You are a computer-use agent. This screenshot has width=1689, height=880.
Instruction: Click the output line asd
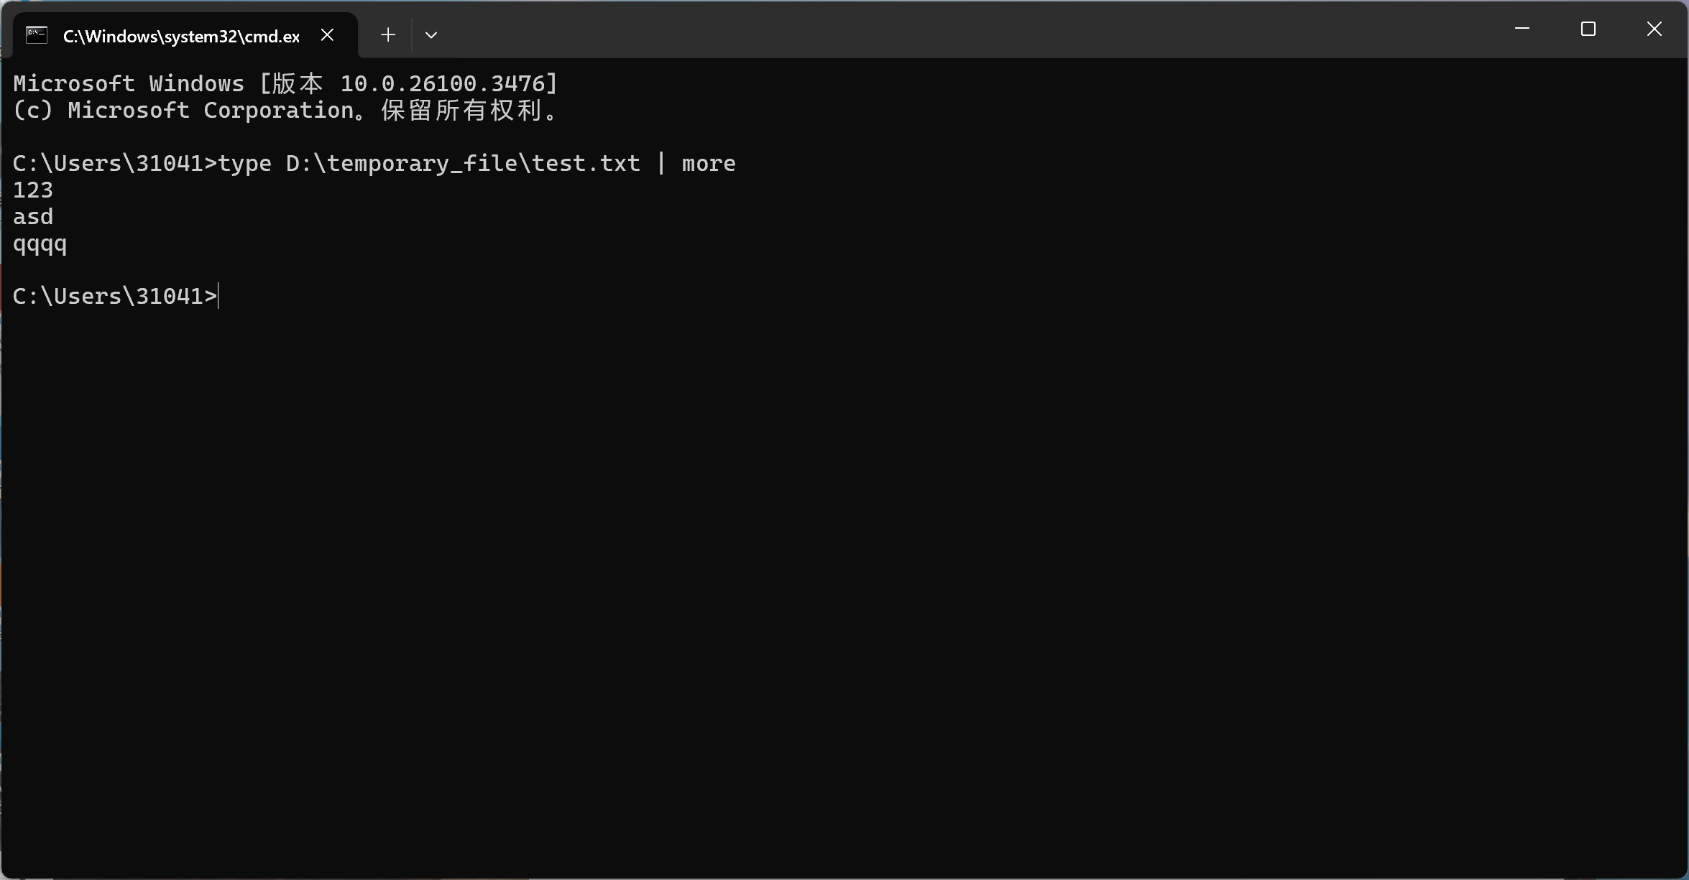point(33,216)
